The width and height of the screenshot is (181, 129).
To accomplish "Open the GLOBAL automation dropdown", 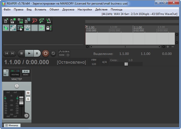I will point(68,55).
